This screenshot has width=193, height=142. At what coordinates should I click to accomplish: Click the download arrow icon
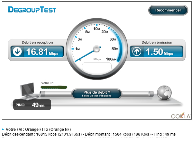click(17, 52)
